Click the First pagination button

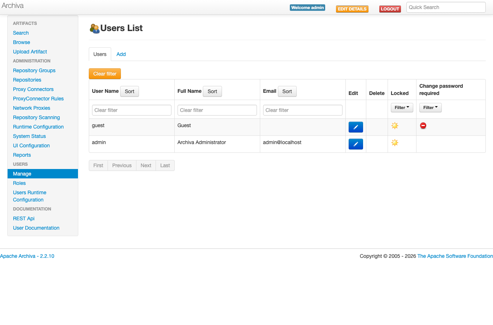pos(98,165)
